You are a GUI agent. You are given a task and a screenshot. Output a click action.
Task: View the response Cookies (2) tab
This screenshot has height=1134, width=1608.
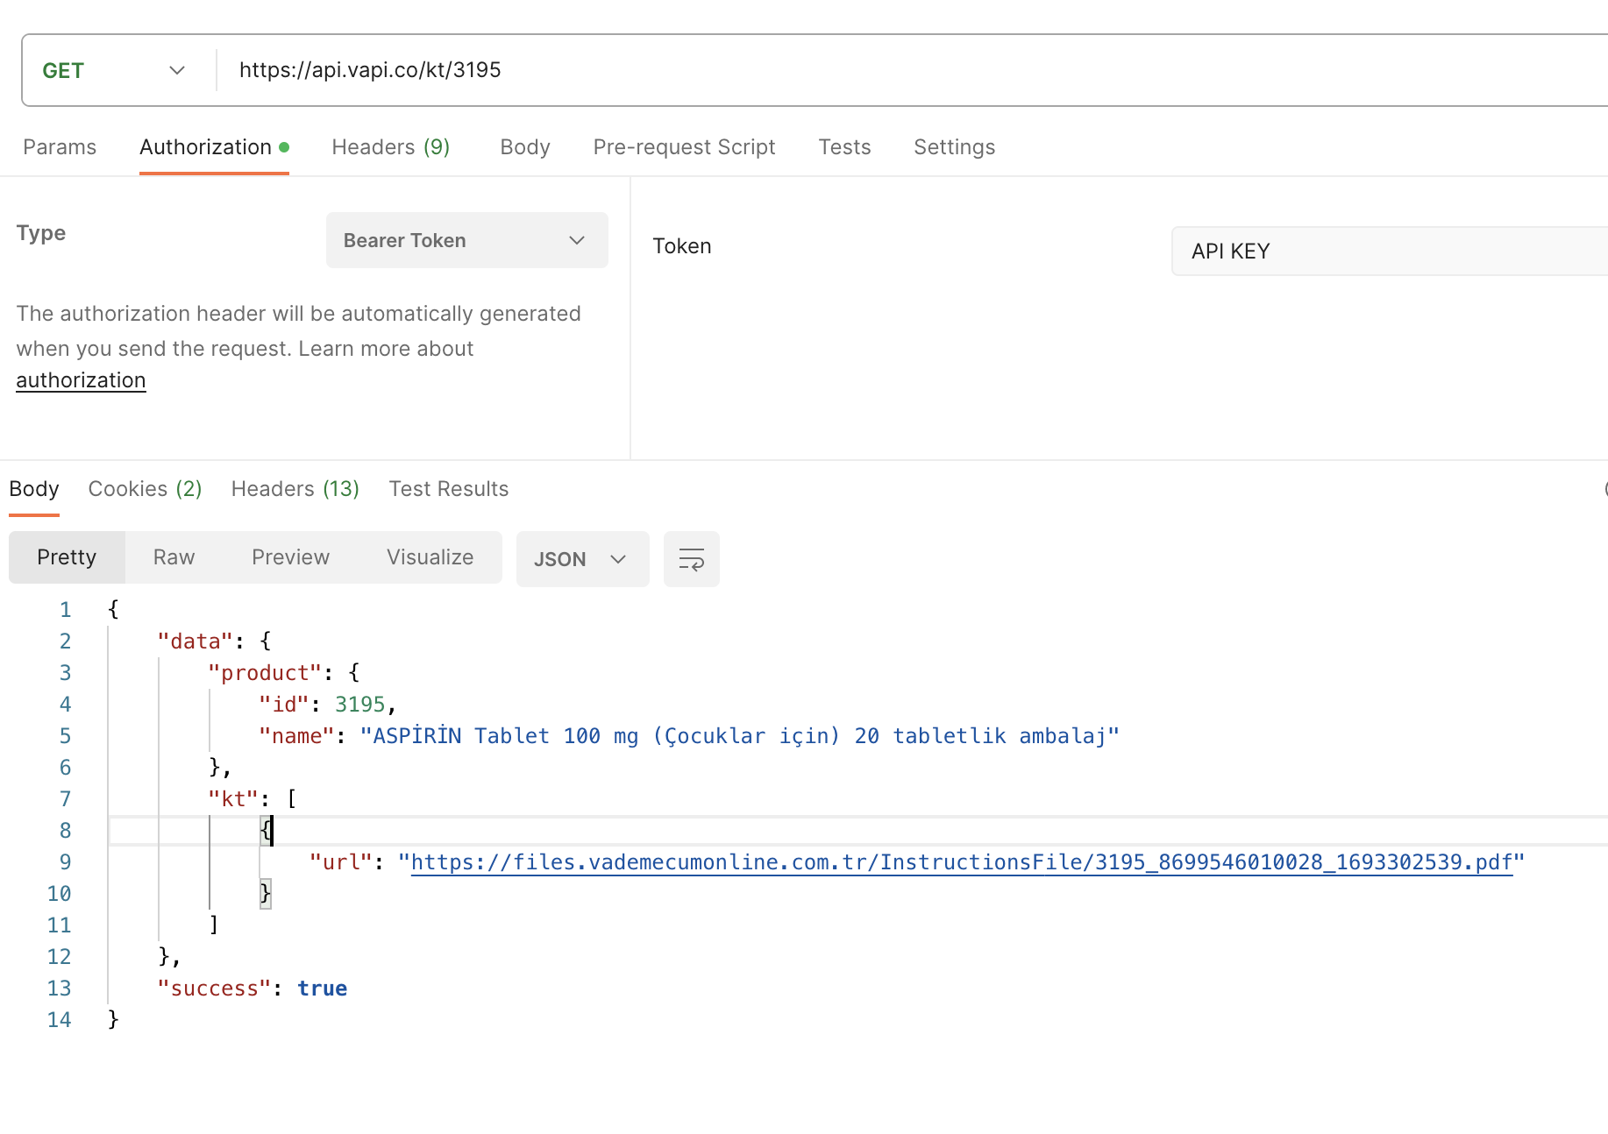[146, 489]
